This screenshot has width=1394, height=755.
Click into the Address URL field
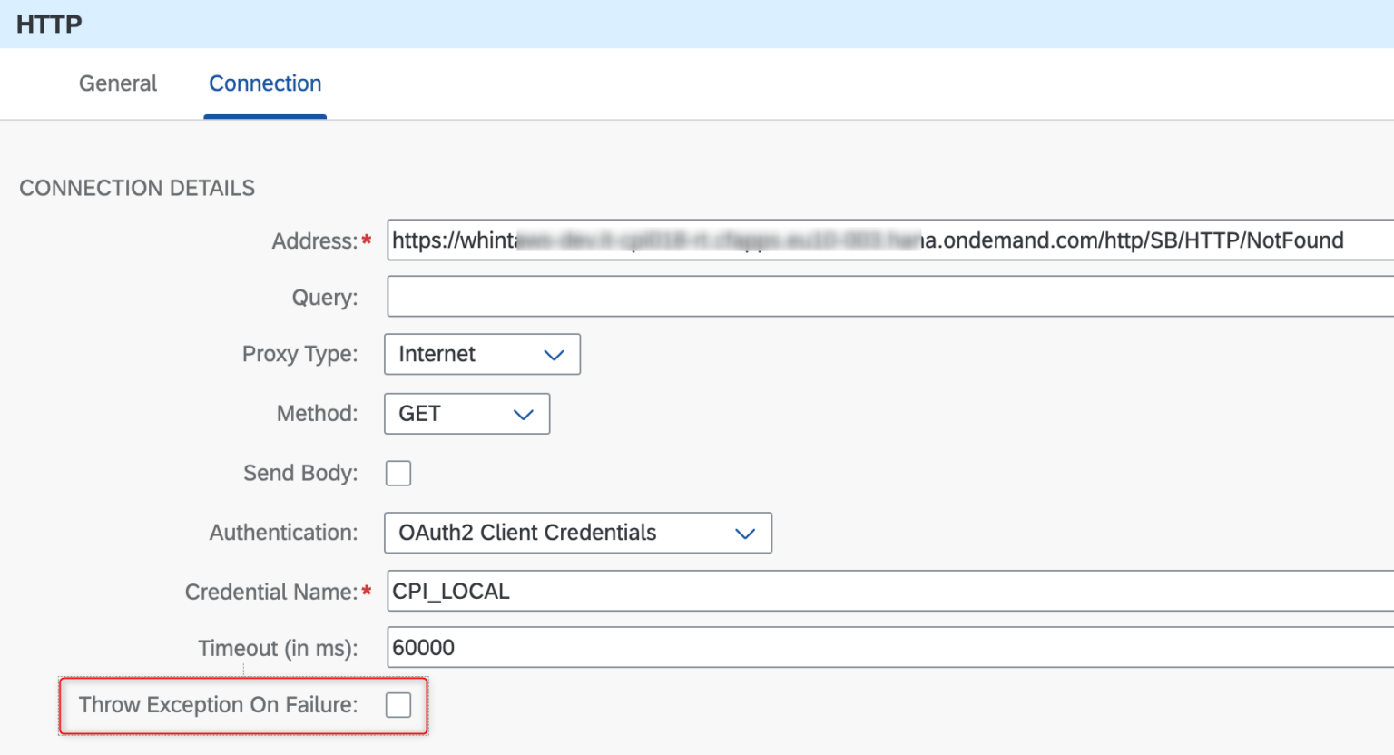[x=889, y=240]
